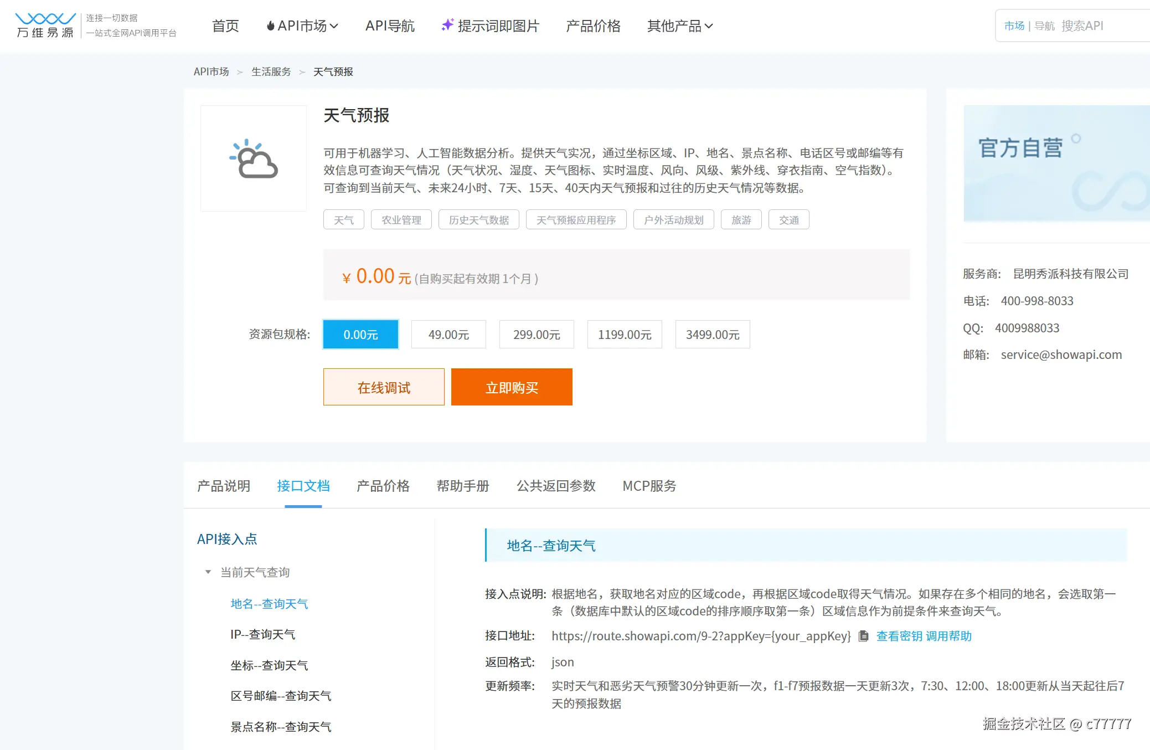
Task: Collapse the 当前天气查询 tree section
Action: [x=208, y=572]
